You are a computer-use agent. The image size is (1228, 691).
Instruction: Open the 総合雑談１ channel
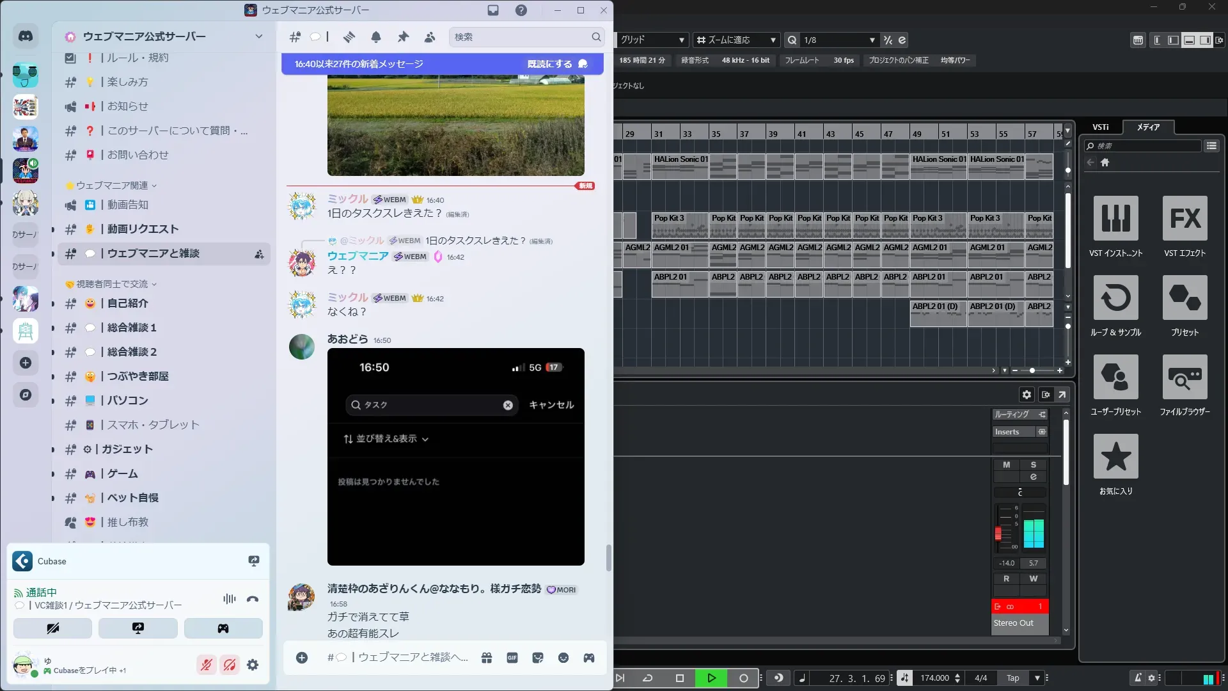click(132, 328)
